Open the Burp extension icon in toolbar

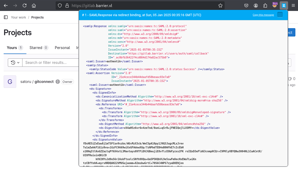click(274, 5)
